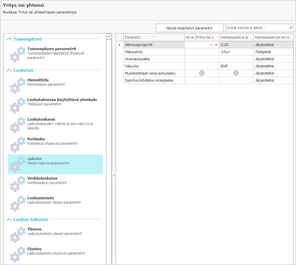Click the gear icon beside Toimenpiteen parametrit
The image size is (296, 265).
pos(17,54)
